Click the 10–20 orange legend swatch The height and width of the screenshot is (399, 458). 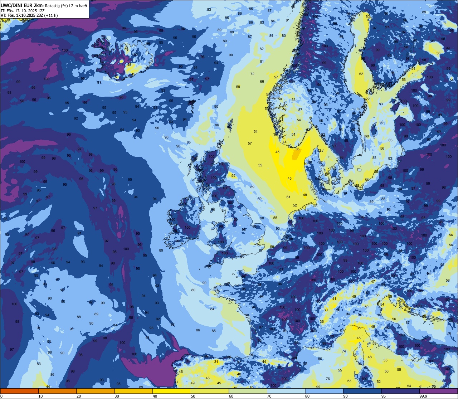[57, 391]
